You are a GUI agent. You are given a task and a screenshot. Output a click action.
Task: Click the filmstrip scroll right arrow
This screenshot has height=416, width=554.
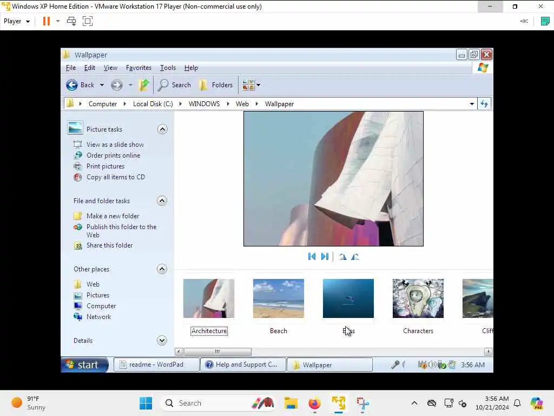[489, 352]
